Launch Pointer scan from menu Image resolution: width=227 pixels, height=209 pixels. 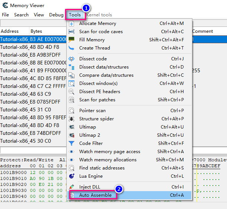click(129, 111)
